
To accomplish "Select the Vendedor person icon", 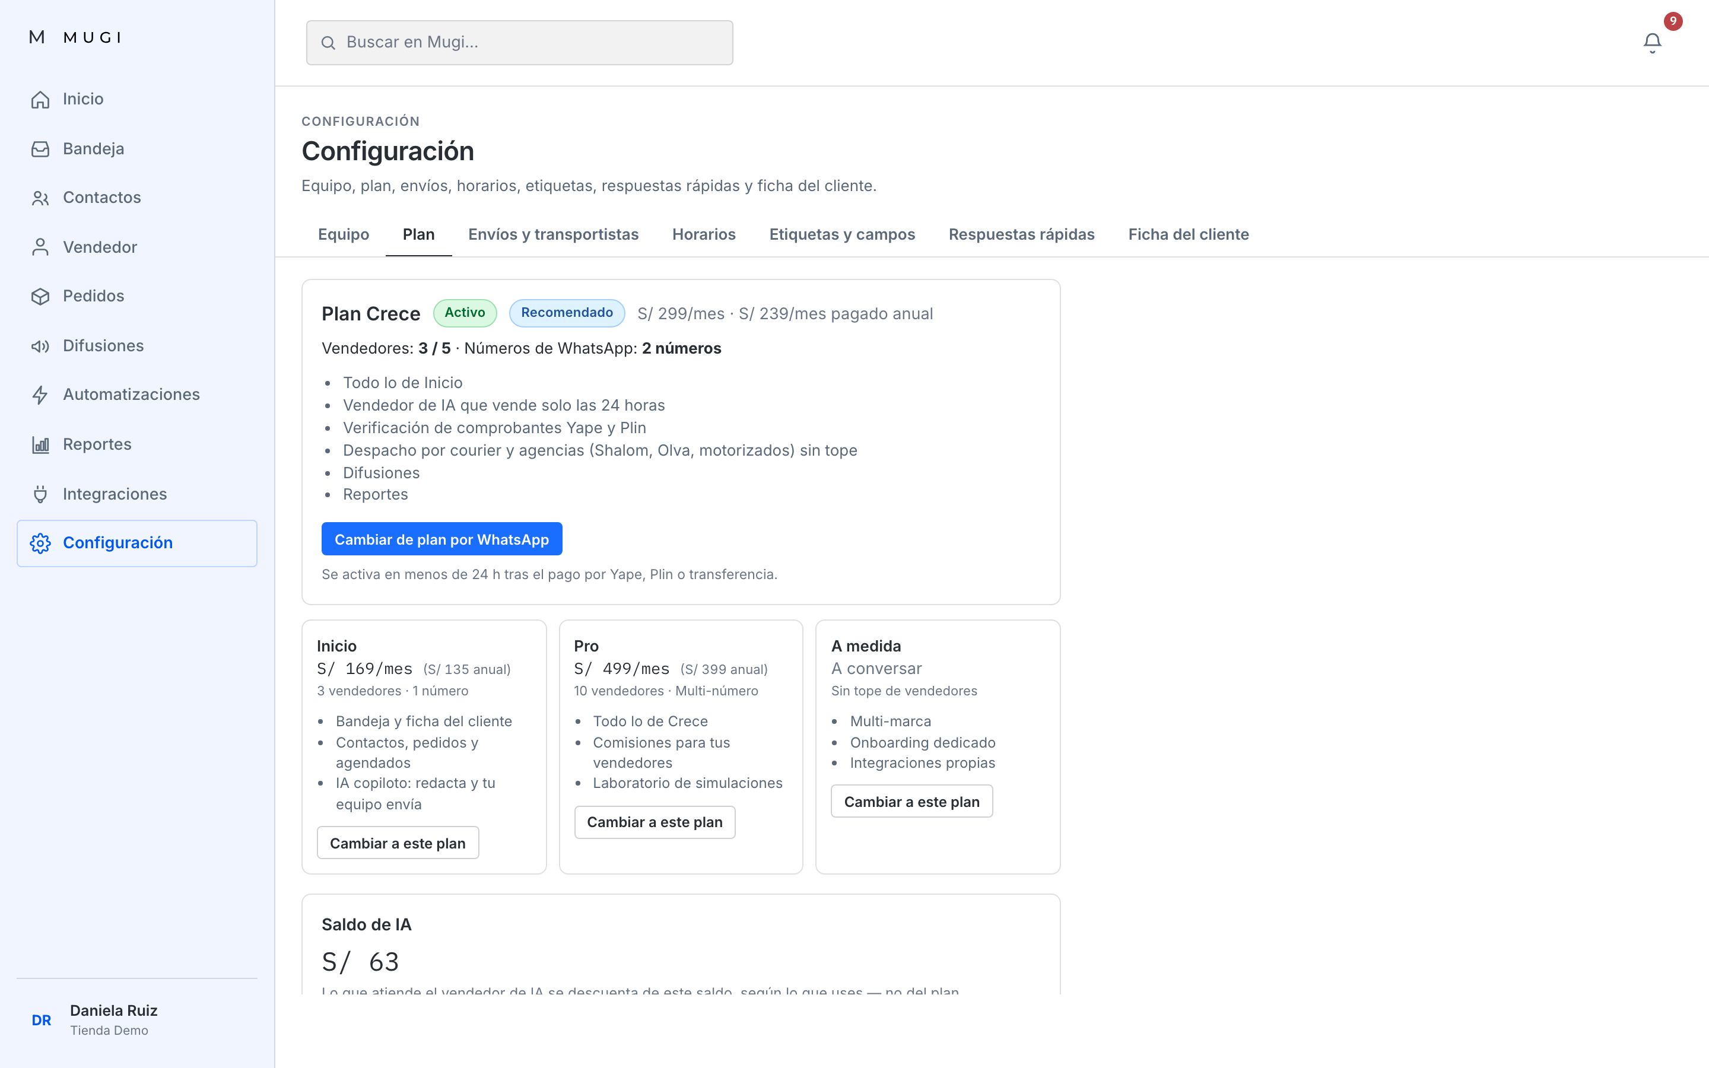I will click(x=40, y=247).
